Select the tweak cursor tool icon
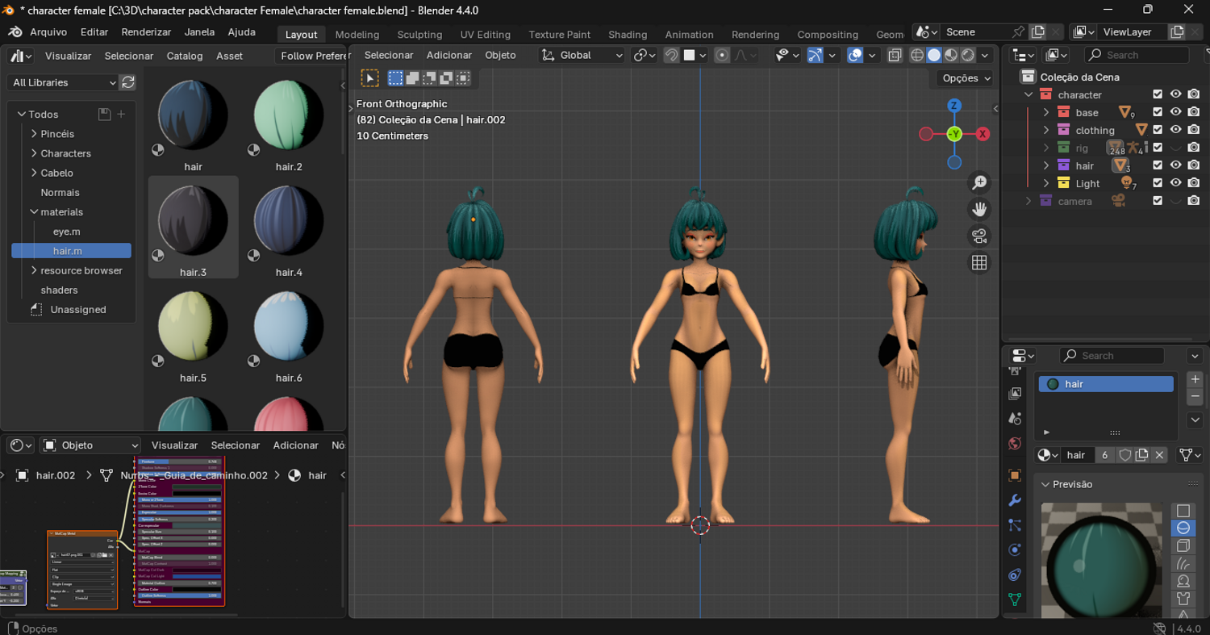 pos(369,78)
